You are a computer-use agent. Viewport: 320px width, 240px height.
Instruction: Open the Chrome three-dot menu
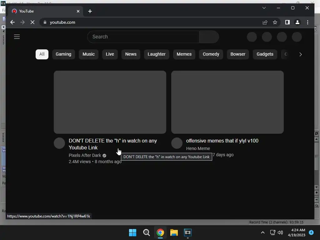pyautogui.click(x=307, y=22)
